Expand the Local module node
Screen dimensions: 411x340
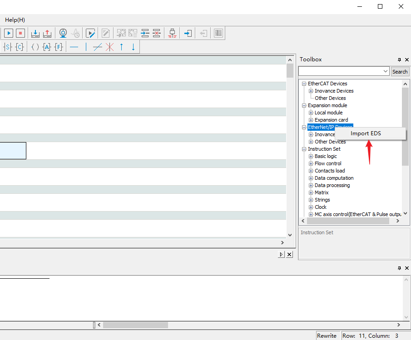(311, 113)
